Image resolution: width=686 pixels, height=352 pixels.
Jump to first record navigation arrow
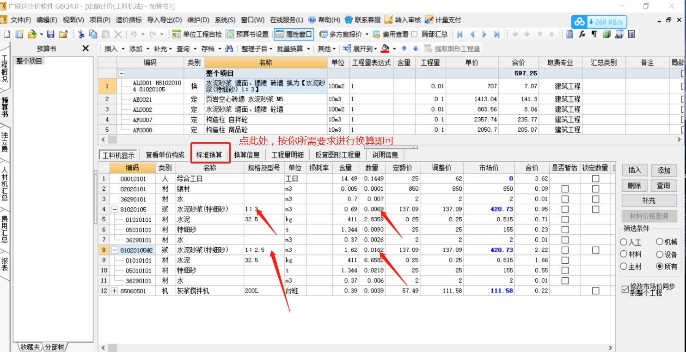pyautogui.click(x=460, y=34)
